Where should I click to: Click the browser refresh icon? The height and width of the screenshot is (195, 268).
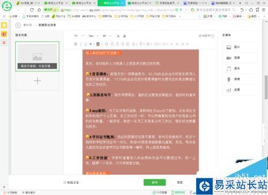click(x=32, y=10)
